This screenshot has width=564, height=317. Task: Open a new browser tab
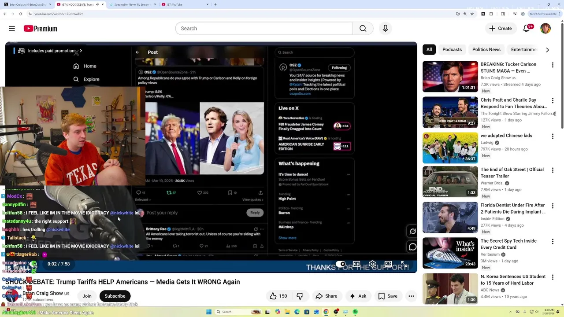click(x=215, y=4)
